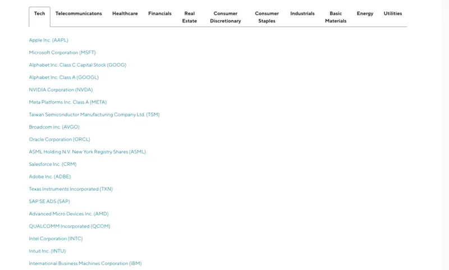The height and width of the screenshot is (270, 449).
Task: Click Advanced Micro Devices Inc. (AMD) link
Action: [68, 214]
